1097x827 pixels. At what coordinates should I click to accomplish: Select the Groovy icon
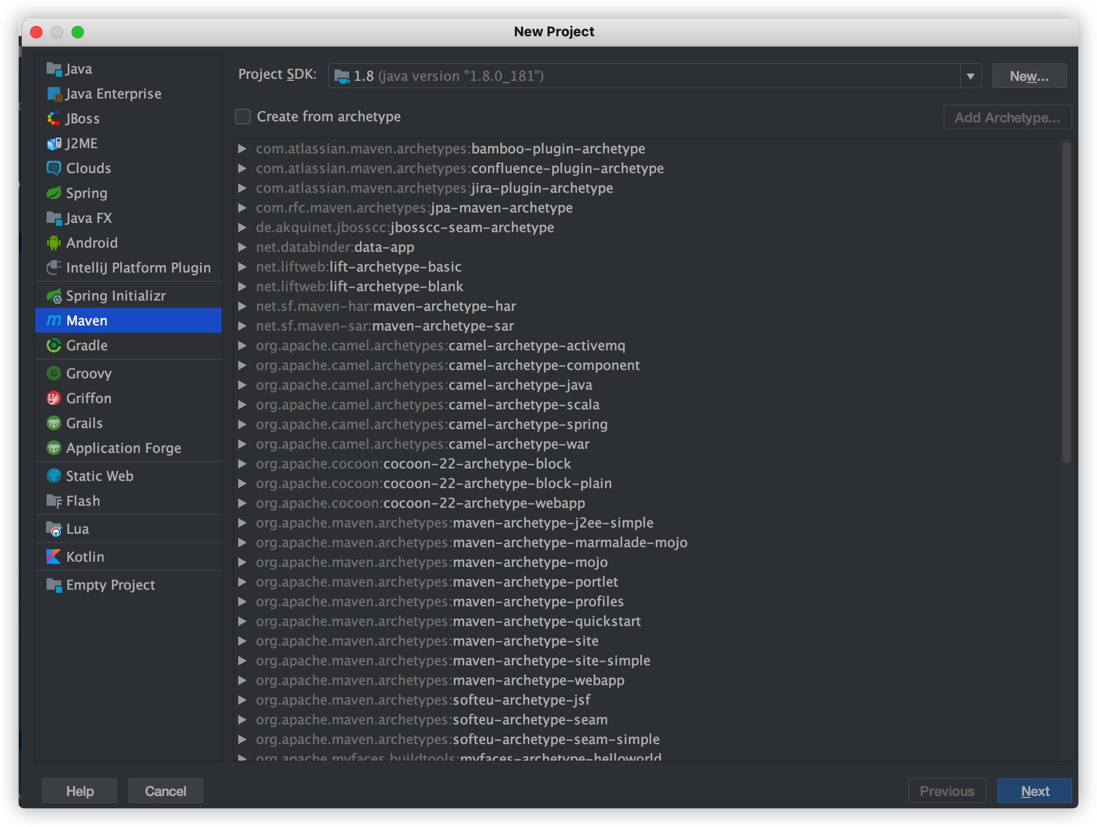point(54,374)
